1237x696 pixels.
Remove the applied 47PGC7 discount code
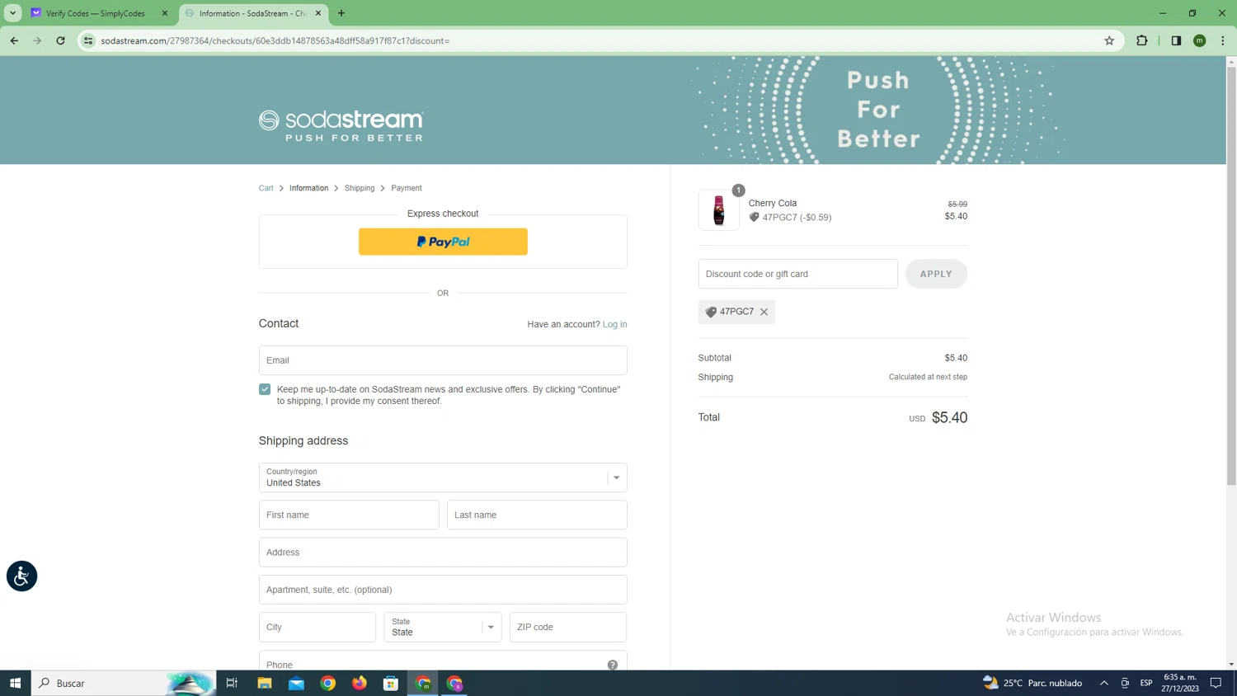pos(764,312)
